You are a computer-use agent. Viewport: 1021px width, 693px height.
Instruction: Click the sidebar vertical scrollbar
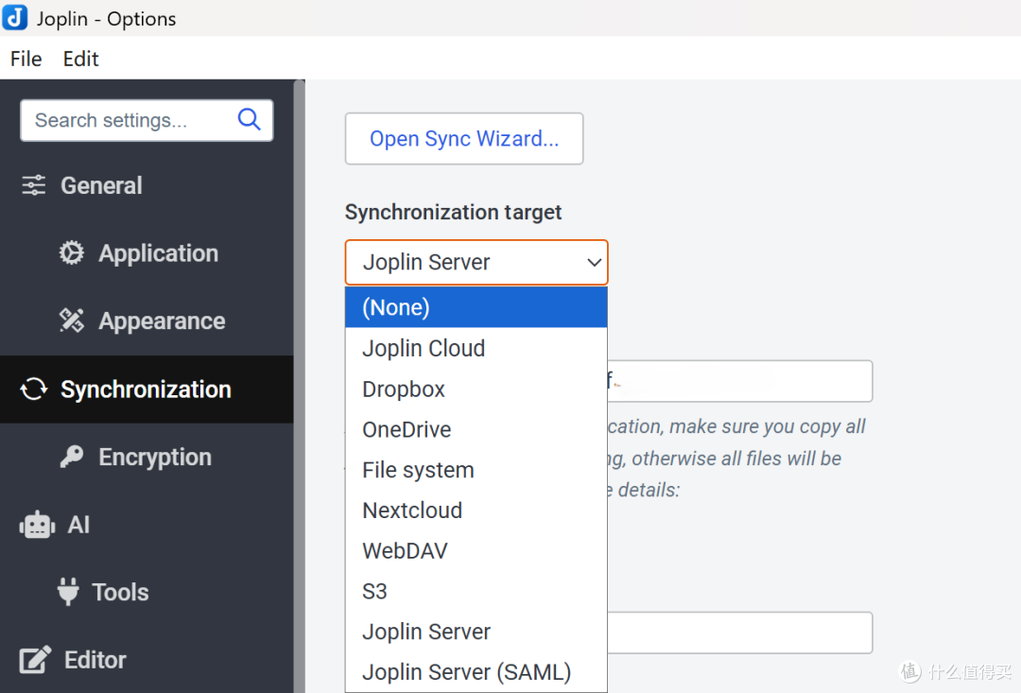coord(300,387)
